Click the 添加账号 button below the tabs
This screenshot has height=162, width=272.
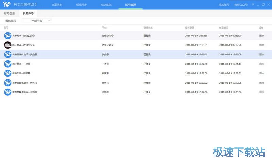11,21
